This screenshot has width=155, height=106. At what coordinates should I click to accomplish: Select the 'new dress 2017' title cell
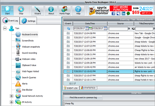click(144, 59)
